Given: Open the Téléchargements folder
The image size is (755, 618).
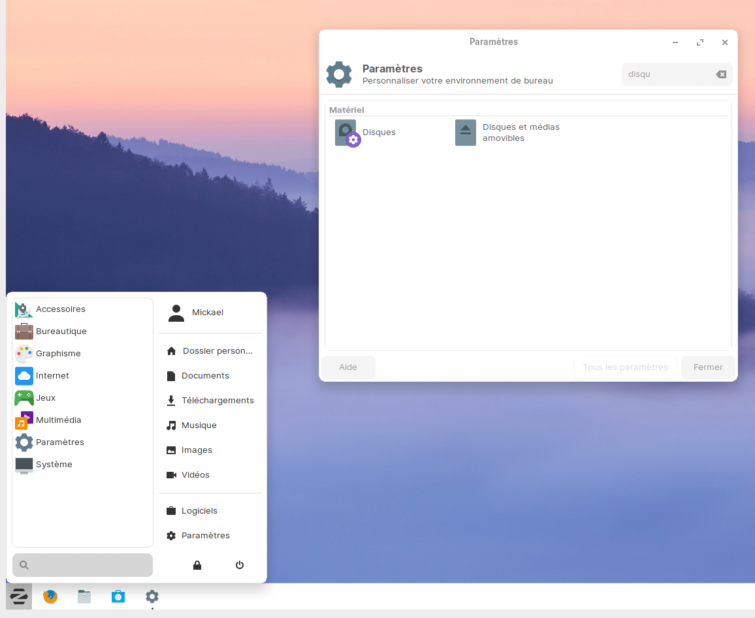Looking at the screenshot, I should click(217, 401).
